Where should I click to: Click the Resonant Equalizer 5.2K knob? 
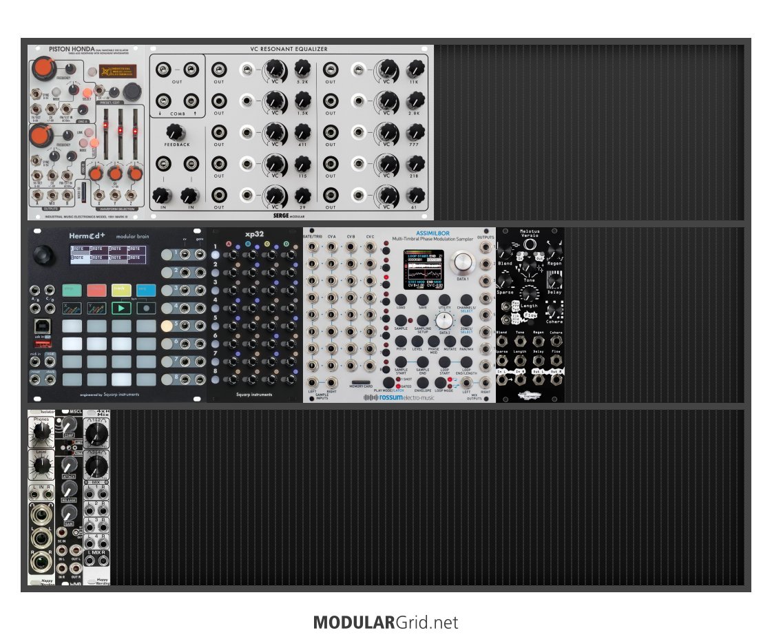click(x=302, y=70)
